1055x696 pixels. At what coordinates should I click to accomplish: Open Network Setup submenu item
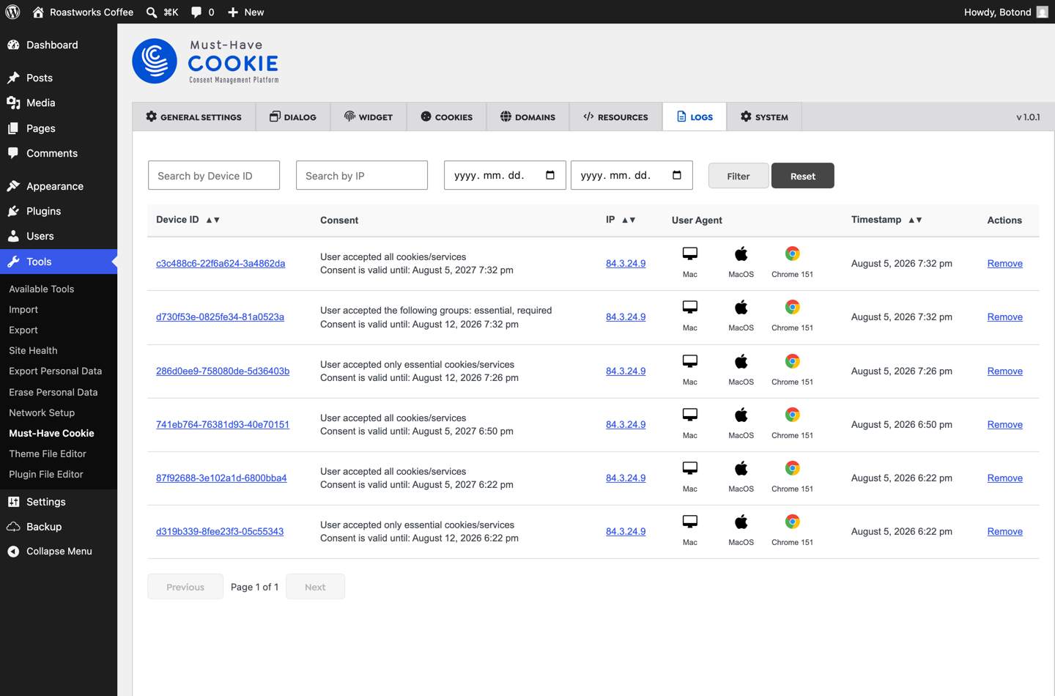[42, 412]
